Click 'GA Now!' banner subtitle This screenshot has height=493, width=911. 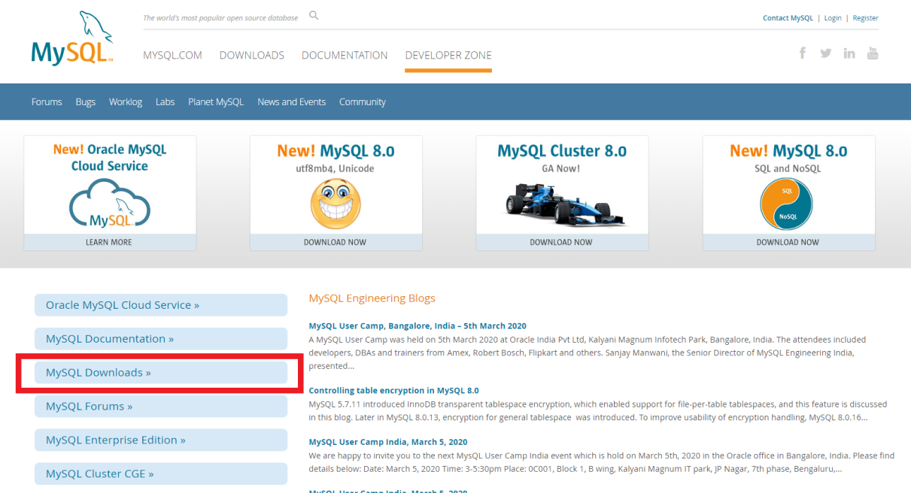561,169
